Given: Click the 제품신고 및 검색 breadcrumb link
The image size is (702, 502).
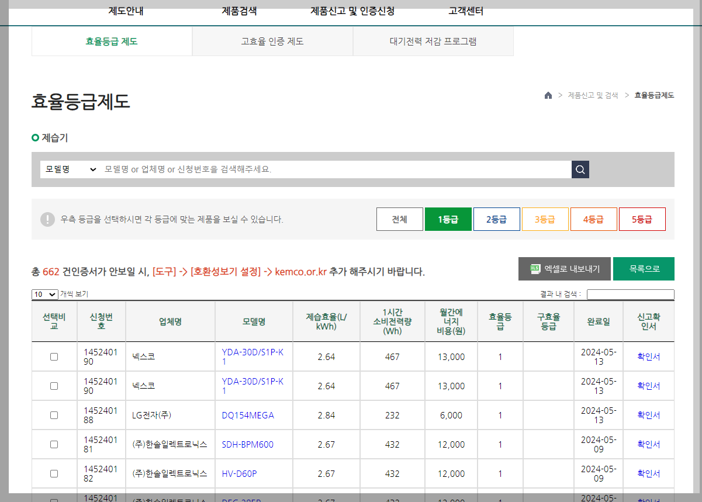Looking at the screenshot, I should pyautogui.click(x=593, y=95).
